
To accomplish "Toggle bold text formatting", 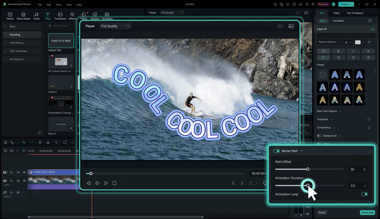I will pos(338,51).
